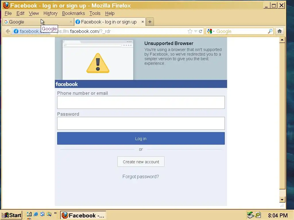
Task: Open the Bookmarks menu
Action: click(73, 13)
